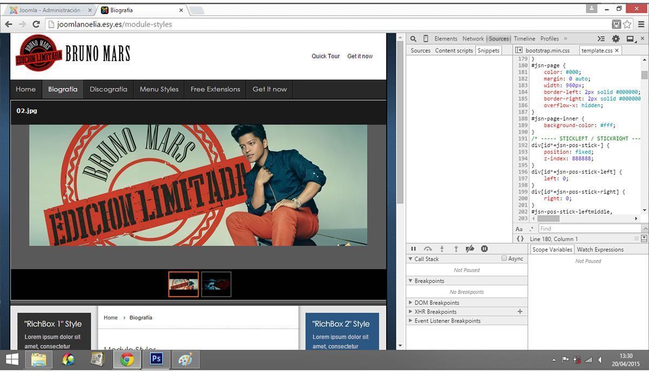
Task: Open Menu Styles menu item
Action: [159, 89]
